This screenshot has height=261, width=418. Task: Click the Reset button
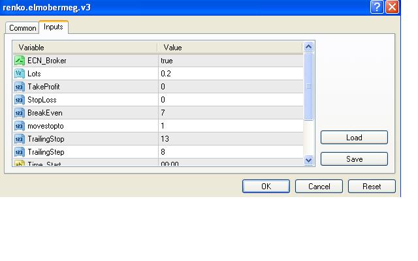point(372,186)
